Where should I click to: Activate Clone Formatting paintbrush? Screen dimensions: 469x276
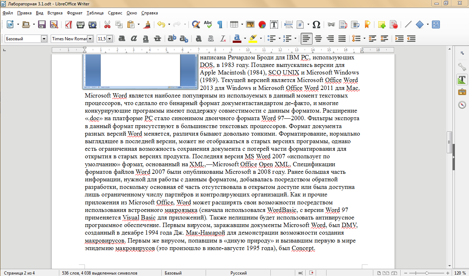pyautogui.click(x=147, y=24)
